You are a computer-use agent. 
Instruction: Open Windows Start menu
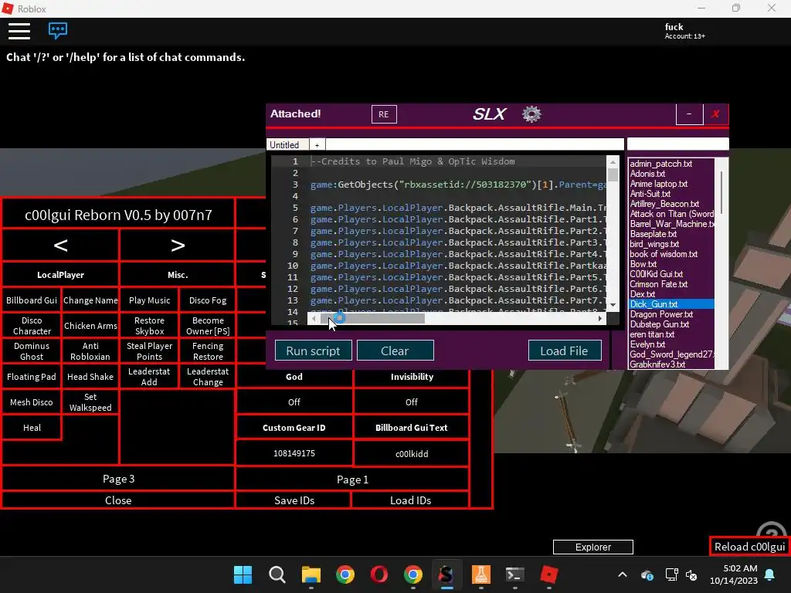point(243,574)
